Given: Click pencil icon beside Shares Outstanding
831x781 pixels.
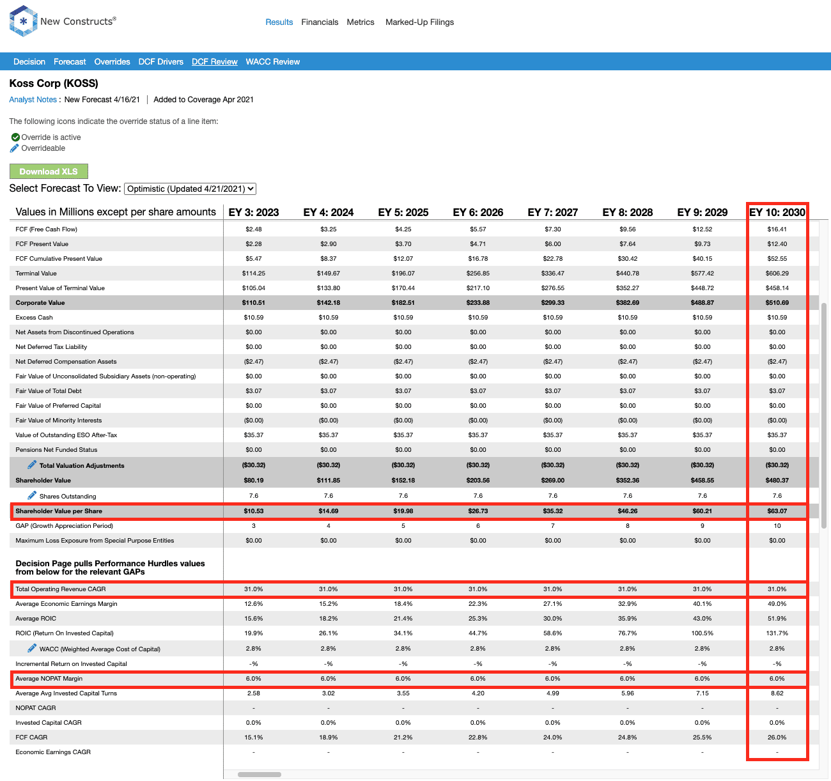Looking at the screenshot, I should coord(32,495).
